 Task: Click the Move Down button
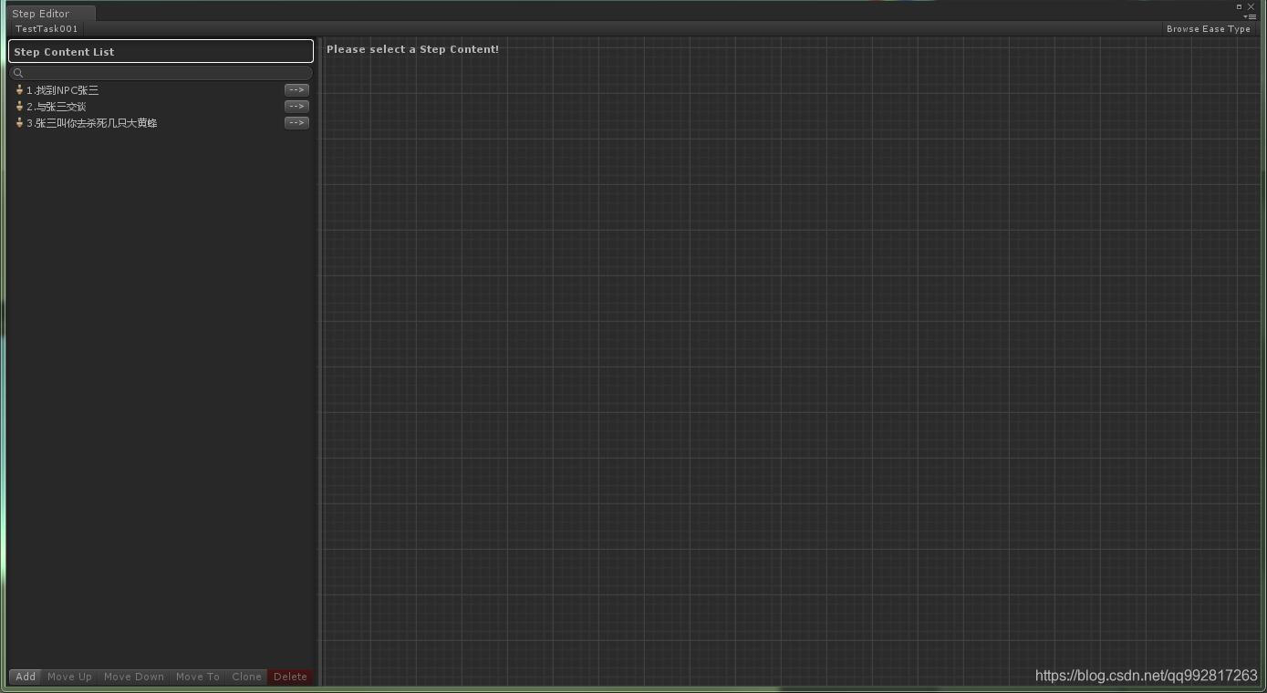coord(134,677)
